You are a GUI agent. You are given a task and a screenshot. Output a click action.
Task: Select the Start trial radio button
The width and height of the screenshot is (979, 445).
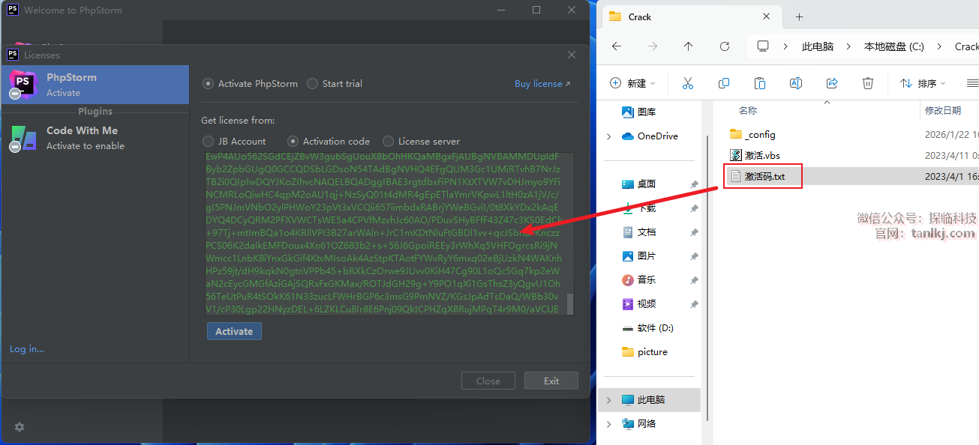[x=313, y=84]
